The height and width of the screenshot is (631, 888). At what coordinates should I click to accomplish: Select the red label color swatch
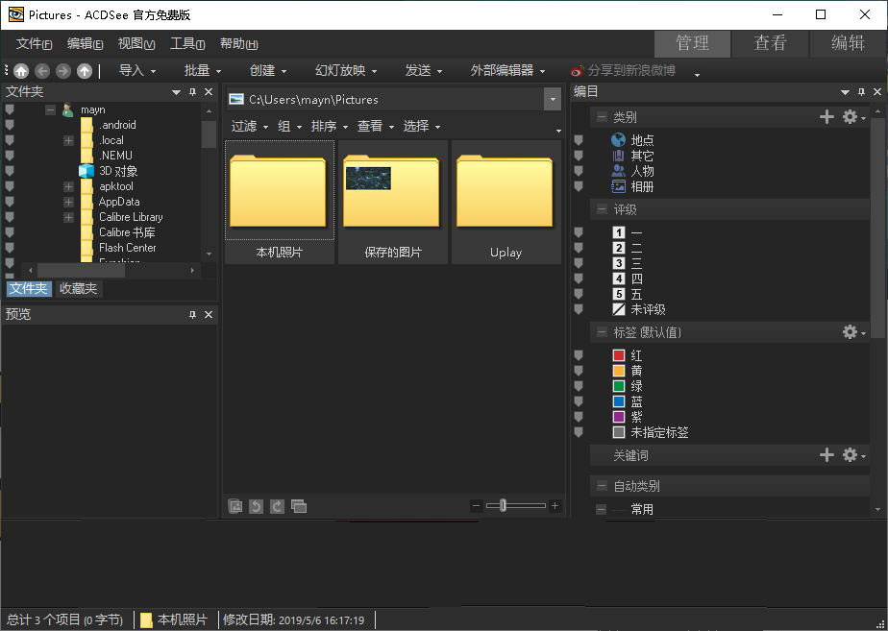point(619,355)
